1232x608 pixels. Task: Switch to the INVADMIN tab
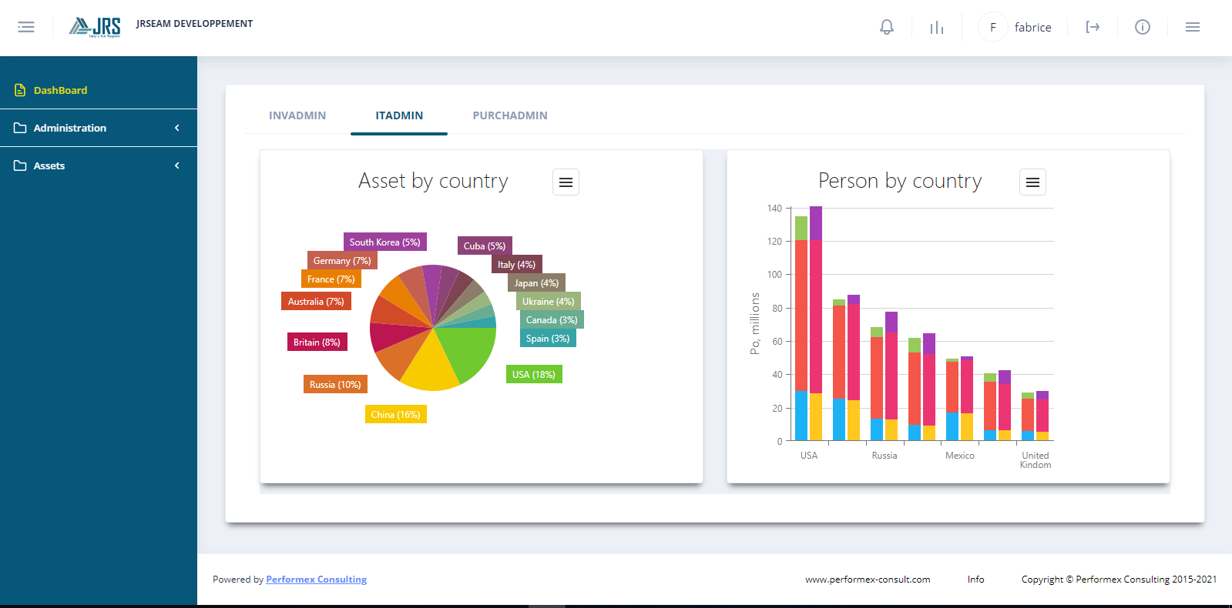297,115
